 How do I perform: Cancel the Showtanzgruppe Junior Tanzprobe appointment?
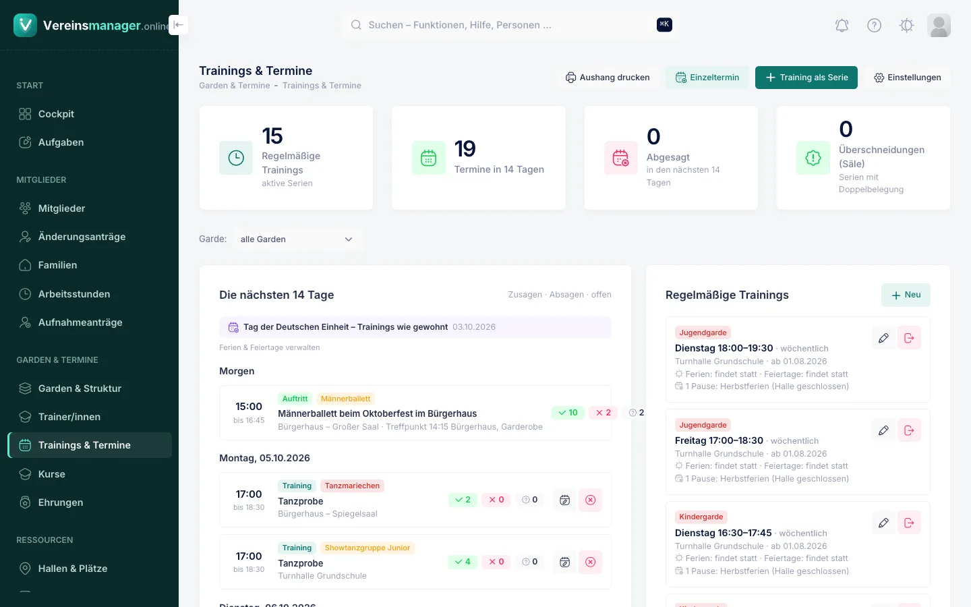(x=591, y=562)
